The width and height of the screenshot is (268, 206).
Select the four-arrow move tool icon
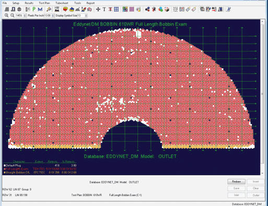point(98,9)
